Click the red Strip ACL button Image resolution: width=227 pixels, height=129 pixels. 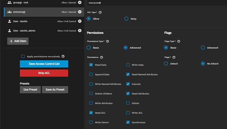click(x=44, y=73)
